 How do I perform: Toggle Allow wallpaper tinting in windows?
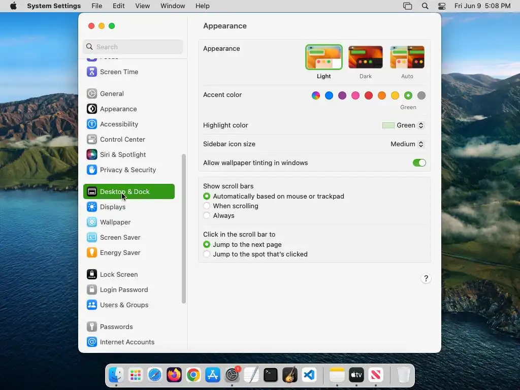tap(419, 163)
